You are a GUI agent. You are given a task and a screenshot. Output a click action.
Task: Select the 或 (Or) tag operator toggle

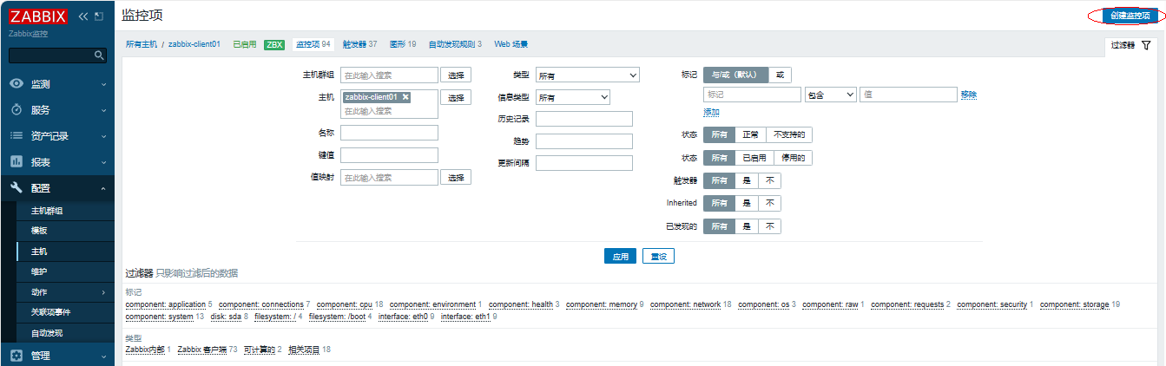pyautogui.click(x=779, y=75)
